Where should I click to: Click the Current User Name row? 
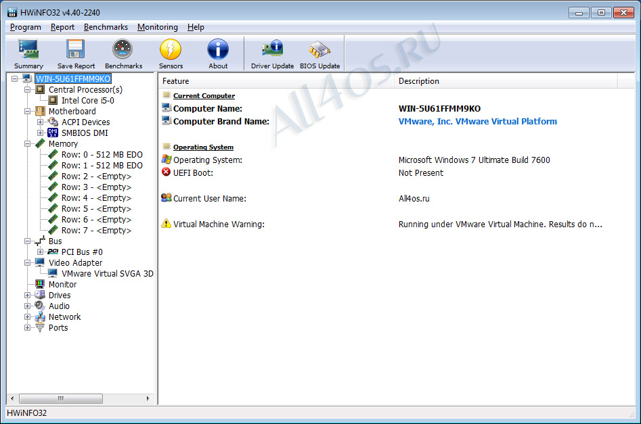pyautogui.click(x=397, y=198)
